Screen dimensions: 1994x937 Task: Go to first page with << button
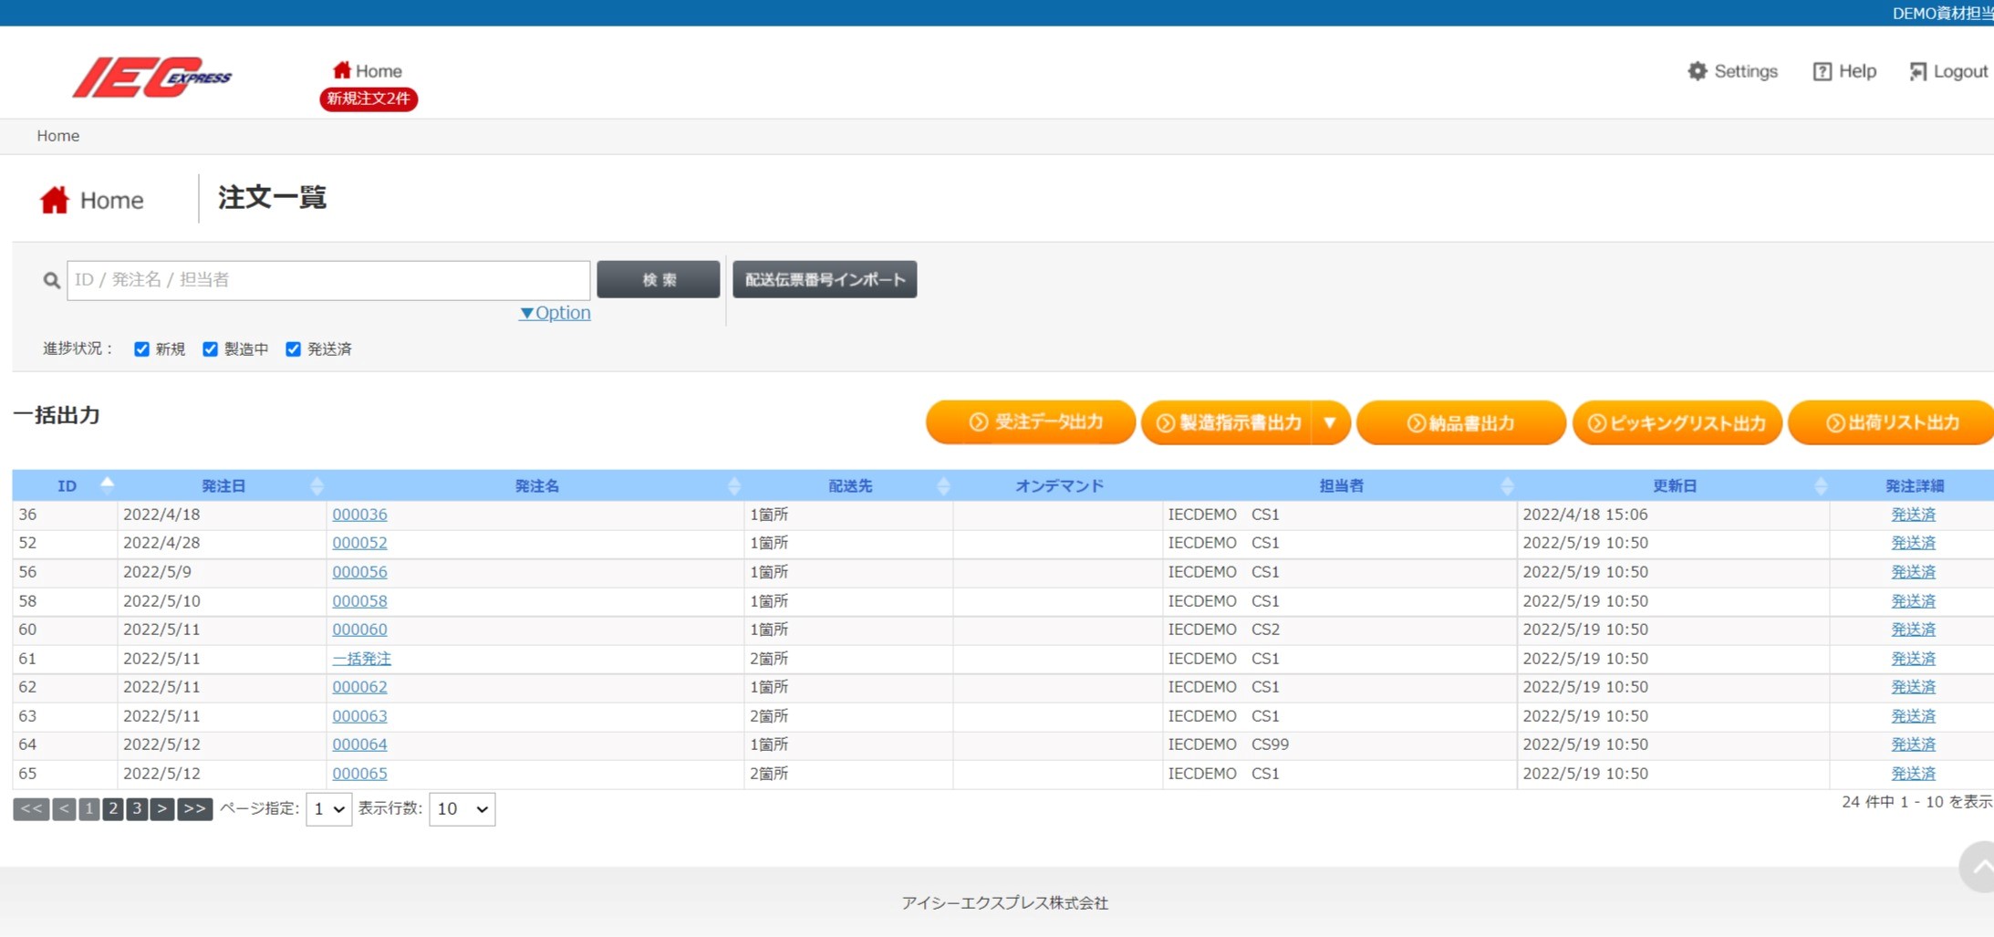31,808
